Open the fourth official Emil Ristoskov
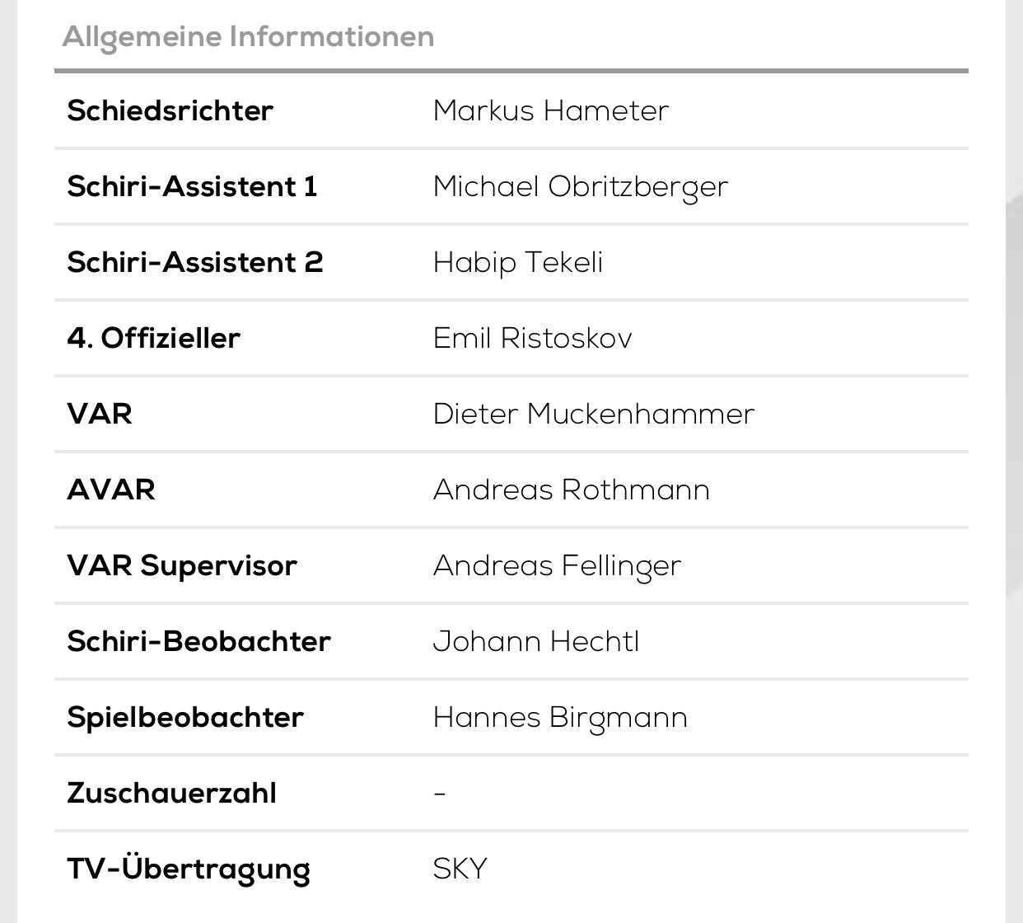 click(x=532, y=338)
